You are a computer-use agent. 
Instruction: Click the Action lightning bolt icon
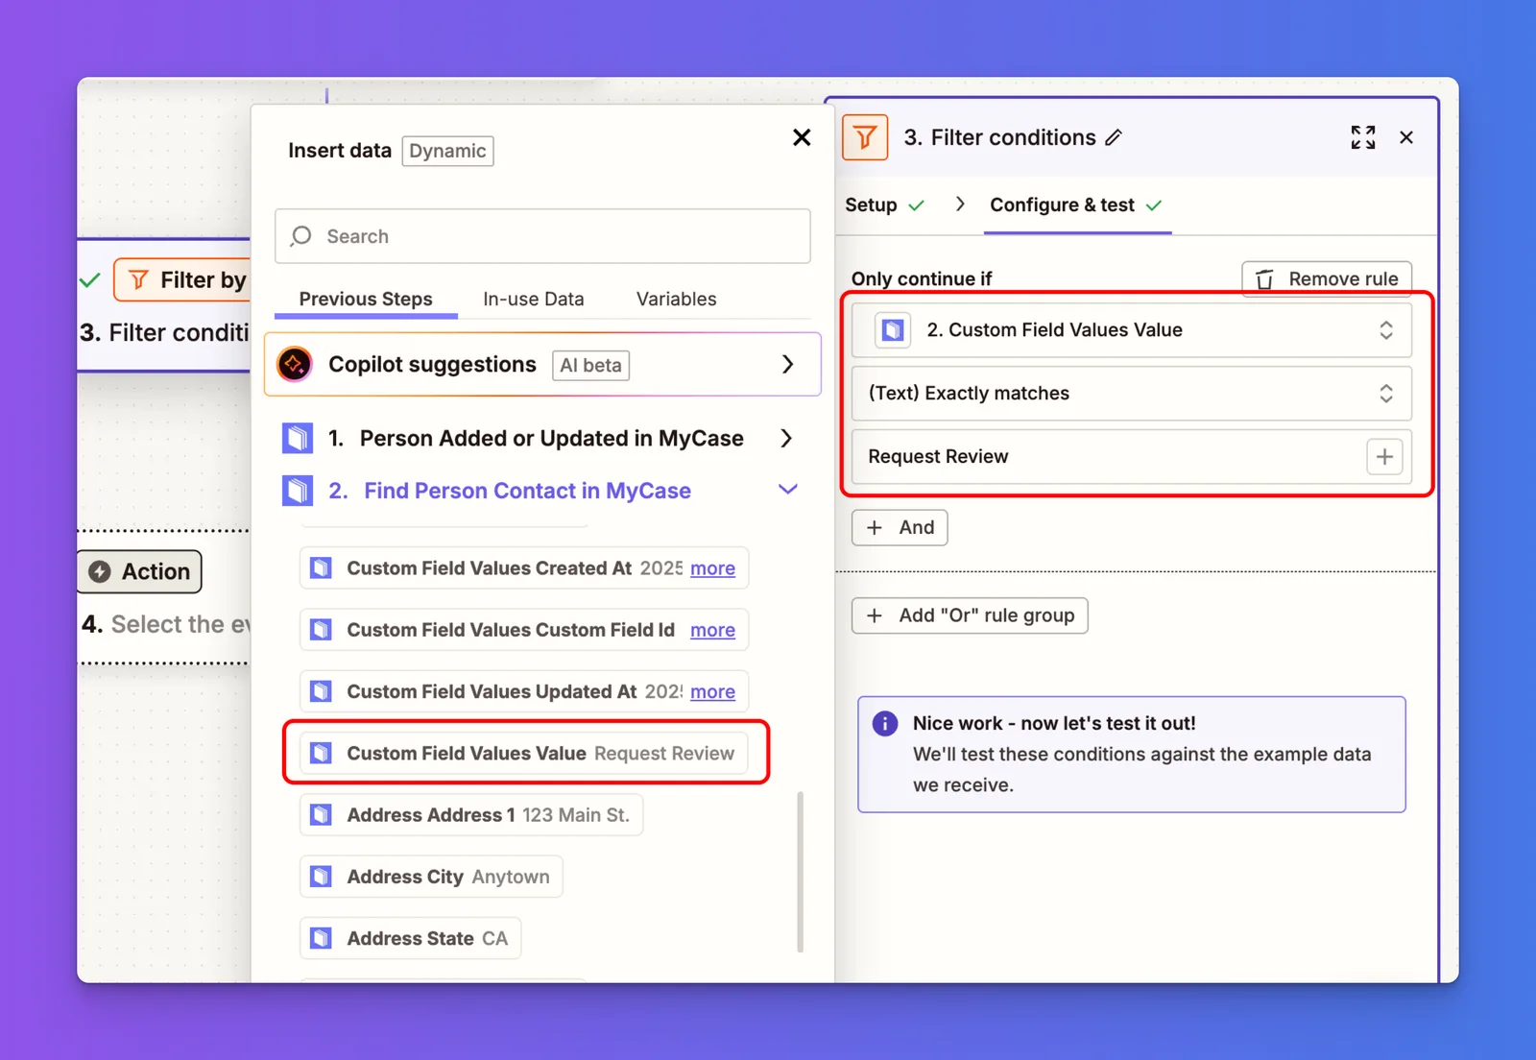[100, 571]
